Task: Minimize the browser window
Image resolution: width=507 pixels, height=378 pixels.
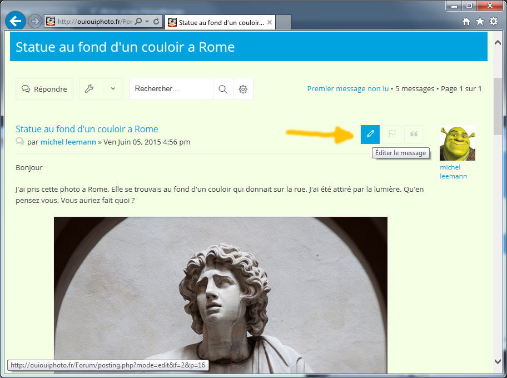Action: 454,6
